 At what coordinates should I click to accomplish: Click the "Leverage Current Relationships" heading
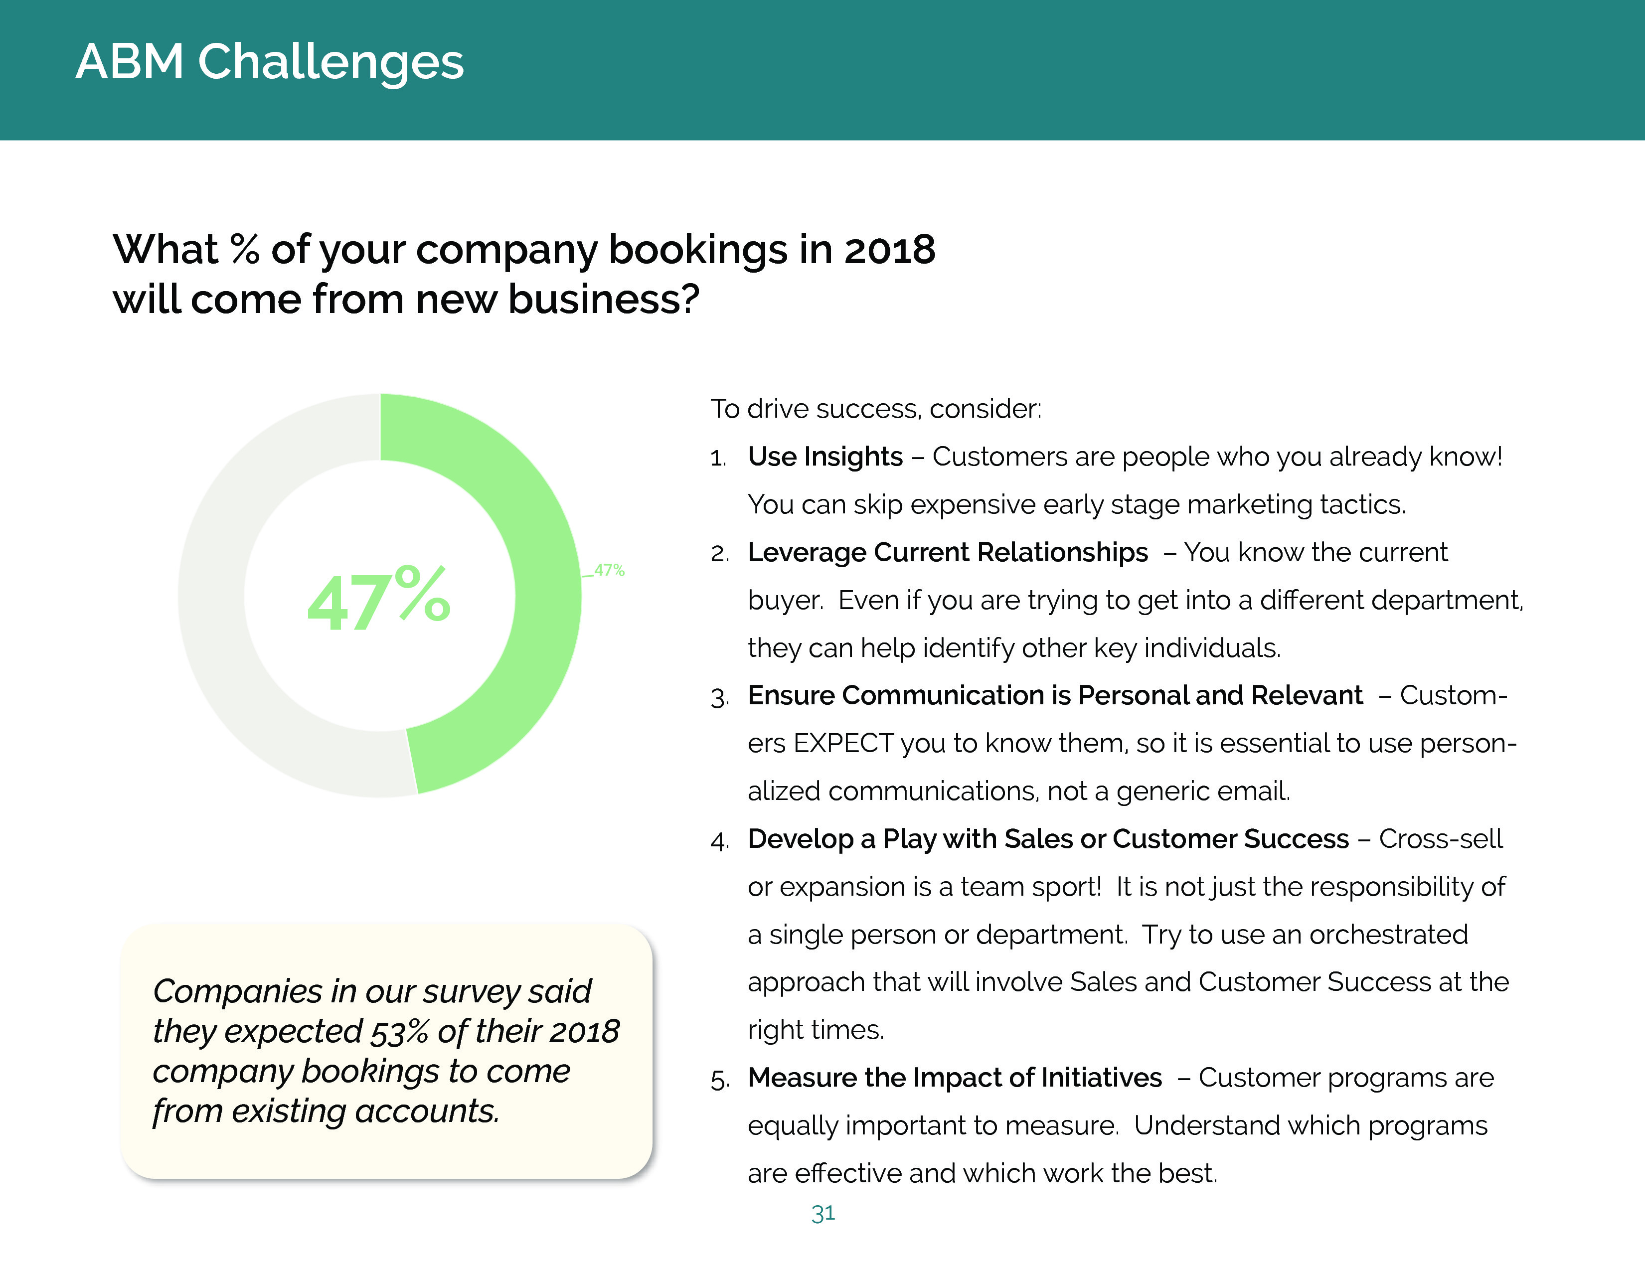click(948, 553)
